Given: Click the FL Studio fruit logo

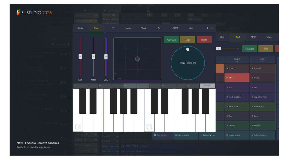Looking at the screenshot, I should (x=18, y=12).
